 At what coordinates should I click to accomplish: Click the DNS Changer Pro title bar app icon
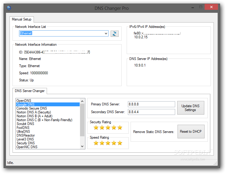(x=9, y=8)
